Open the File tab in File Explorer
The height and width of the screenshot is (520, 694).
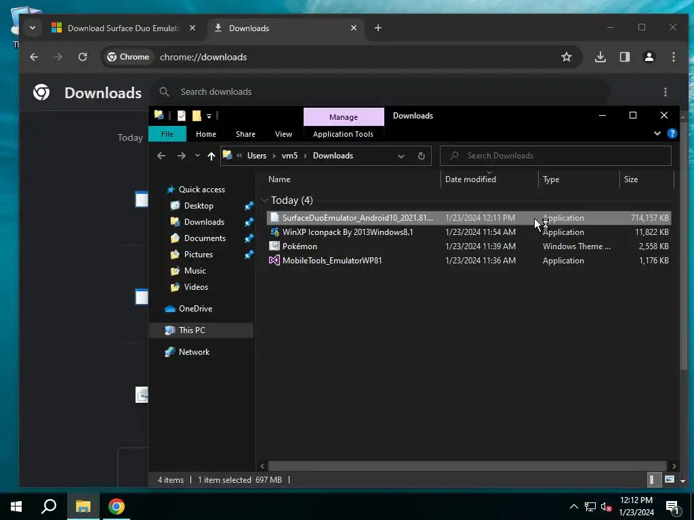point(167,134)
